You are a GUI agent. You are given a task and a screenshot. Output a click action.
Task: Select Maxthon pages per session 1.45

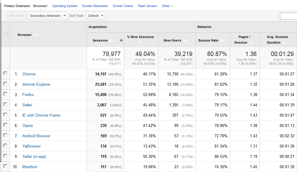[x=253, y=167]
